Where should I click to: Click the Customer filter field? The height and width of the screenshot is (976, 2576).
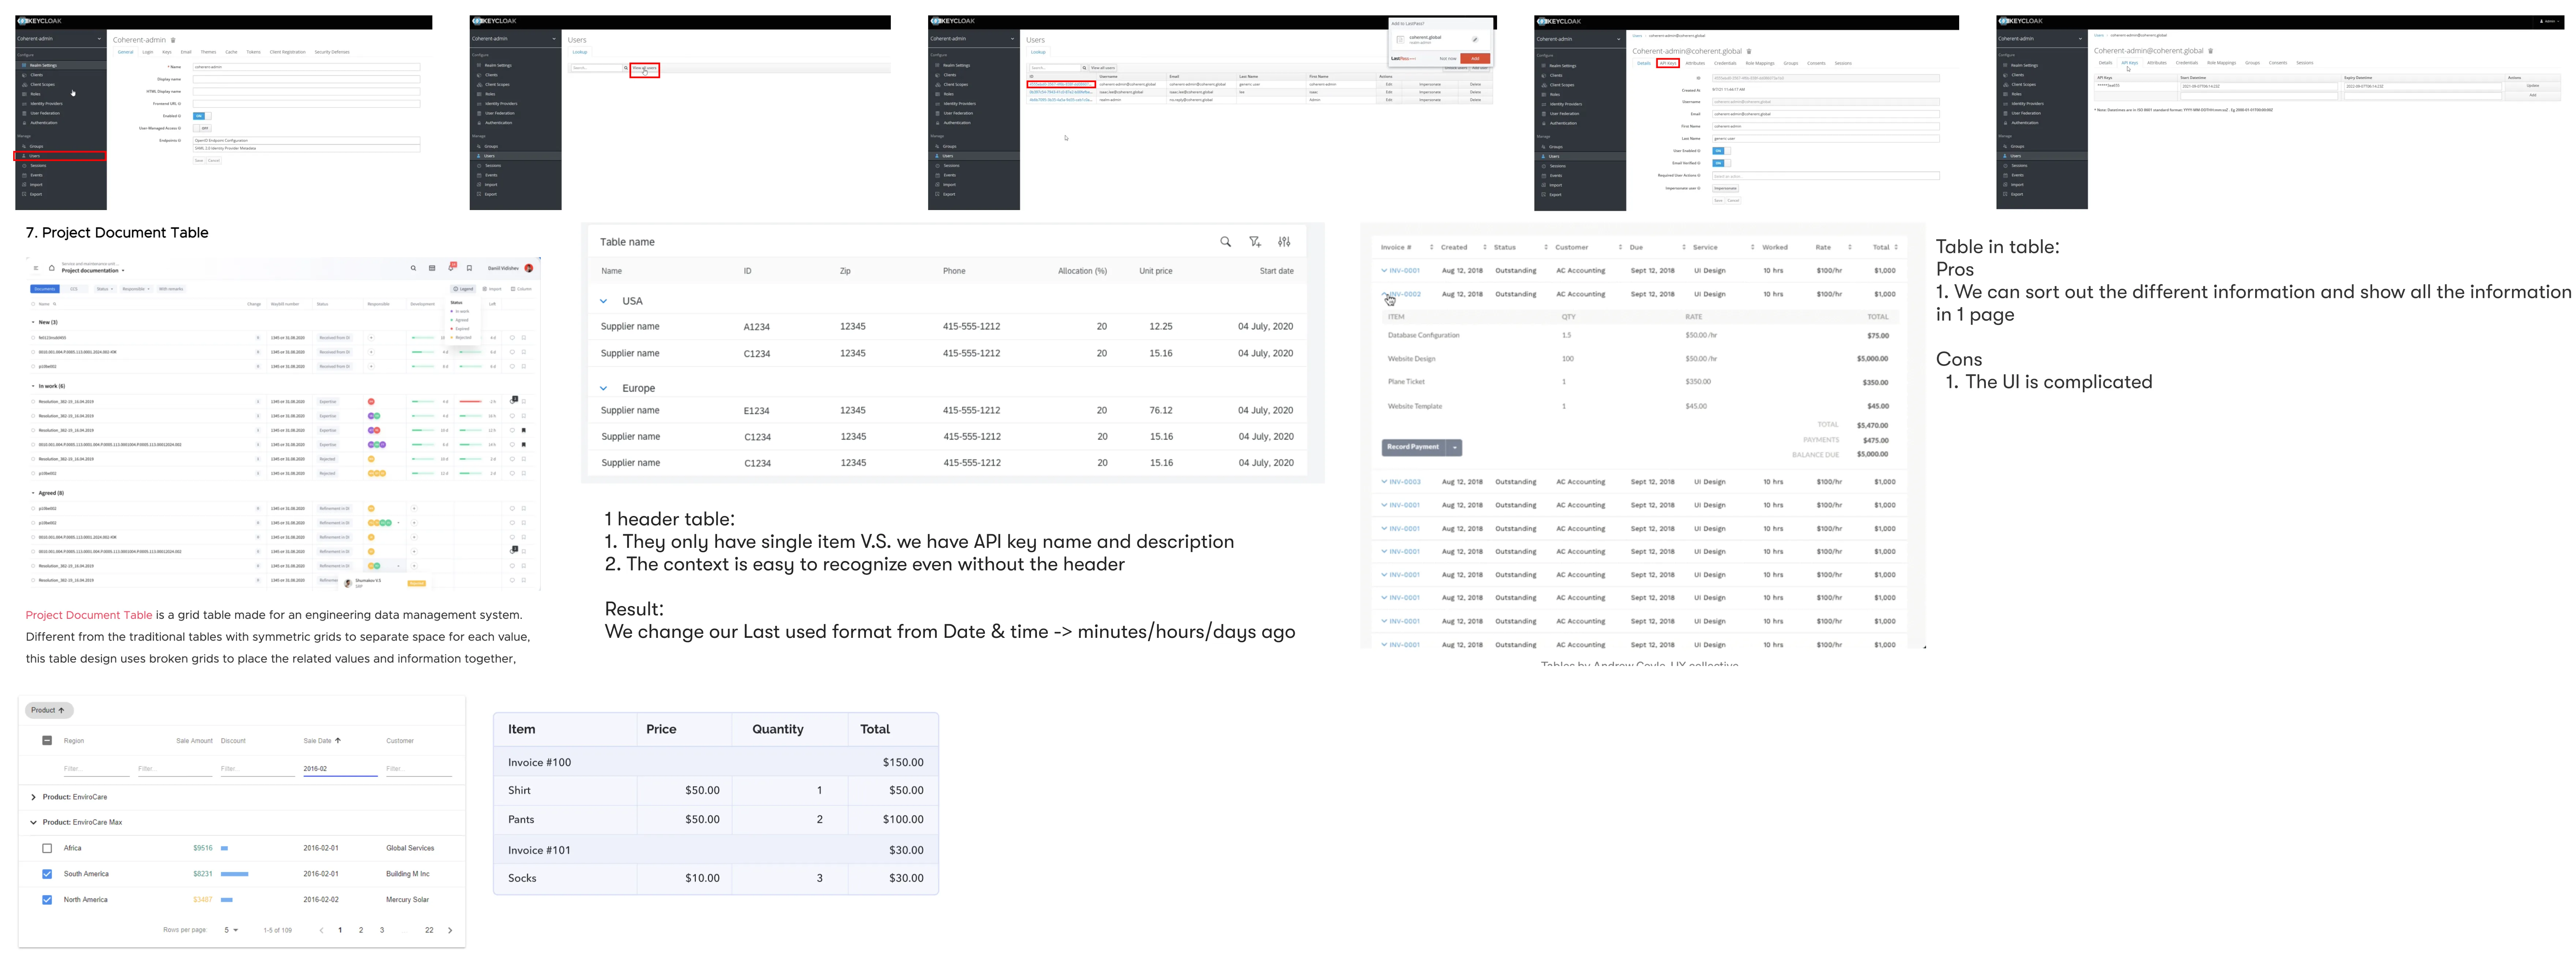point(418,769)
